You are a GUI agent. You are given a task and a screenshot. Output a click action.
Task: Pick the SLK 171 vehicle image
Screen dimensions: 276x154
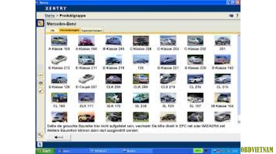point(86,98)
